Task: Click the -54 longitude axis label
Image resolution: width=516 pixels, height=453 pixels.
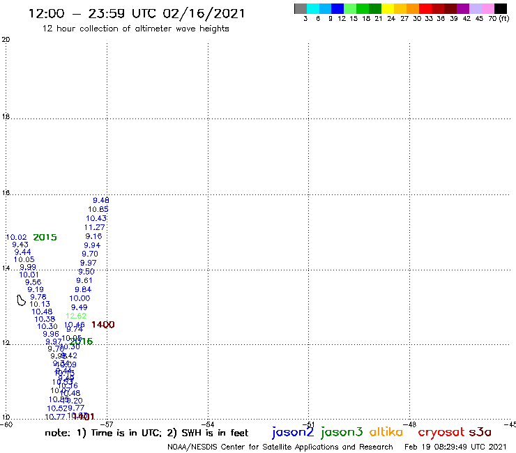Action: tap(208, 424)
